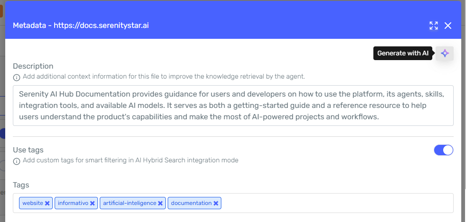Focus the Description text area
The image size is (466, 222).
pyautogui.click(x=233, y=106)
